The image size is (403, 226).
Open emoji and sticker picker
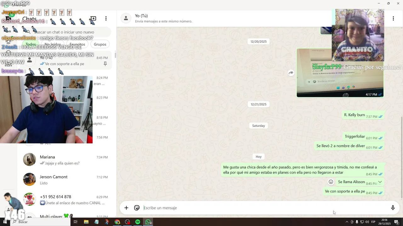tap(137, 208)
